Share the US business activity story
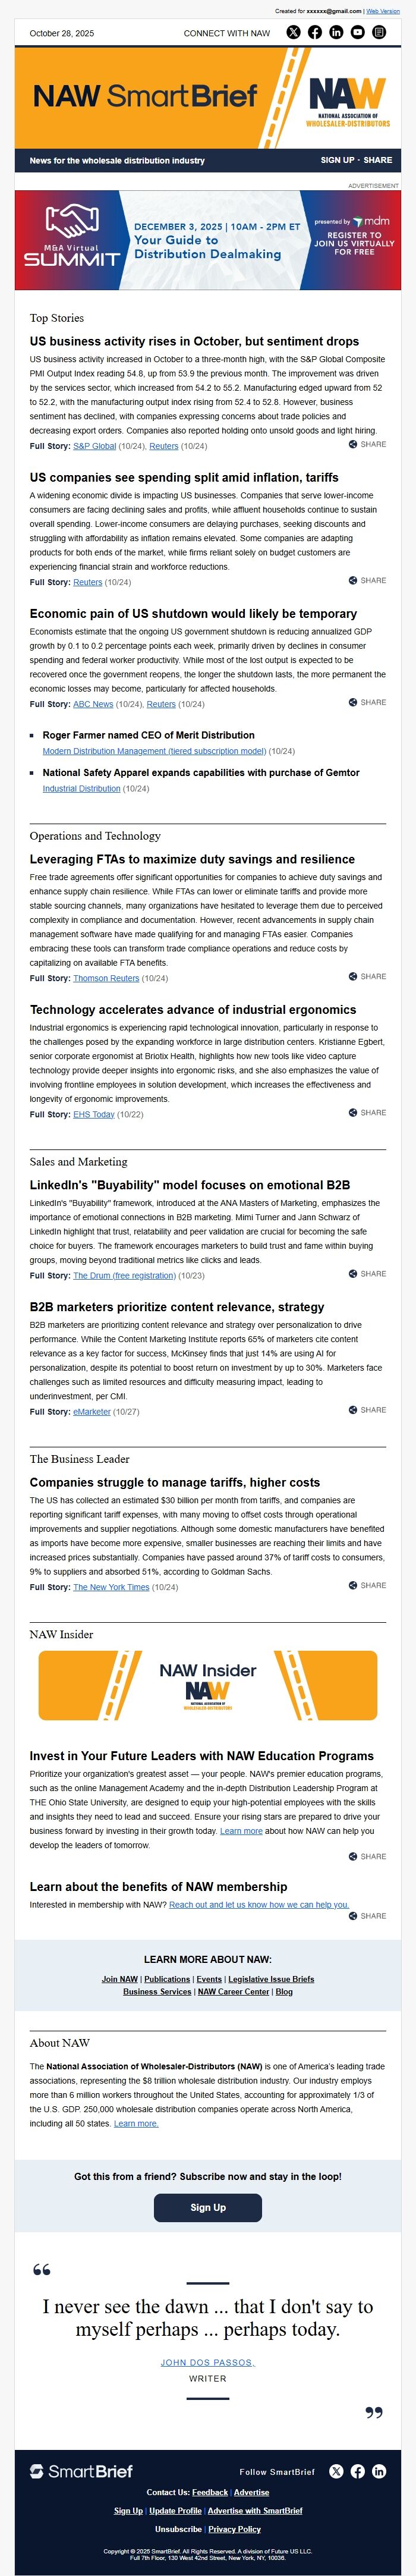The width and height of the screenshot is (416, 2576). [367, 444]
